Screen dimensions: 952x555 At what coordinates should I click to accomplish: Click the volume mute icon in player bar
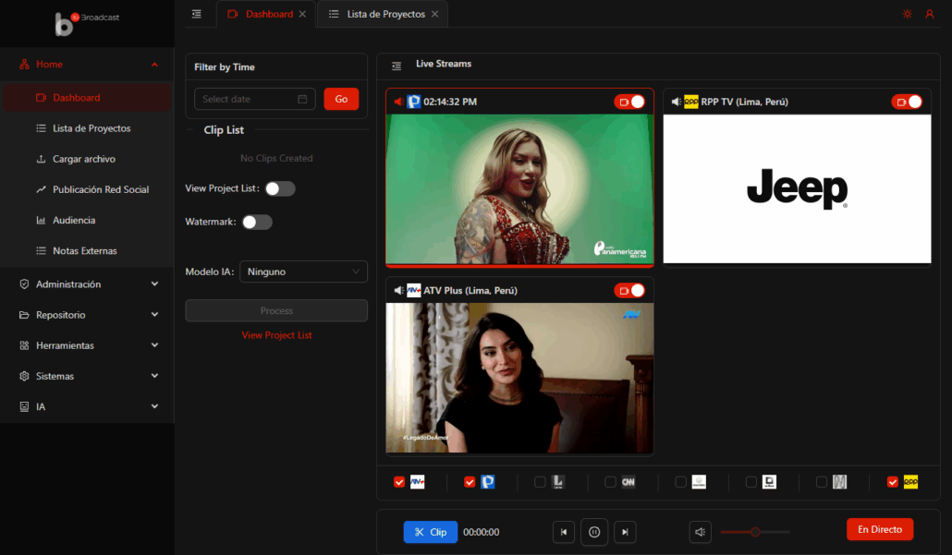coord(701,532)
